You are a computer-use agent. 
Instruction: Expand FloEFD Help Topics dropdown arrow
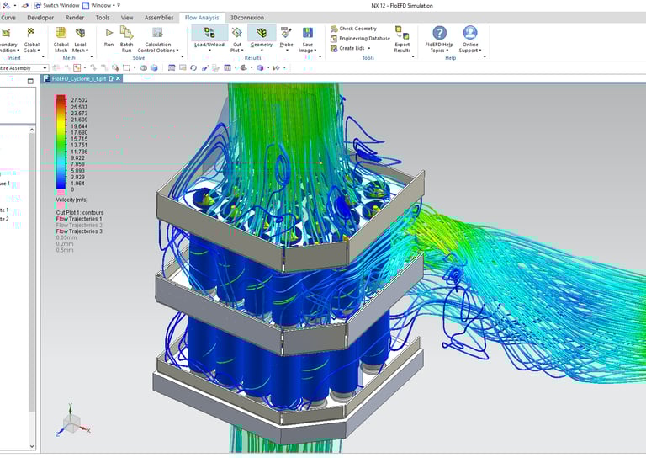447,51
